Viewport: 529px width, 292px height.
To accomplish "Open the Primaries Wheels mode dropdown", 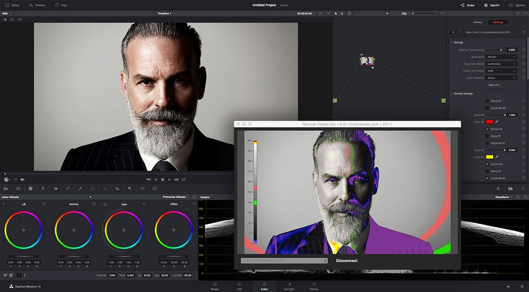I will 175,197.
